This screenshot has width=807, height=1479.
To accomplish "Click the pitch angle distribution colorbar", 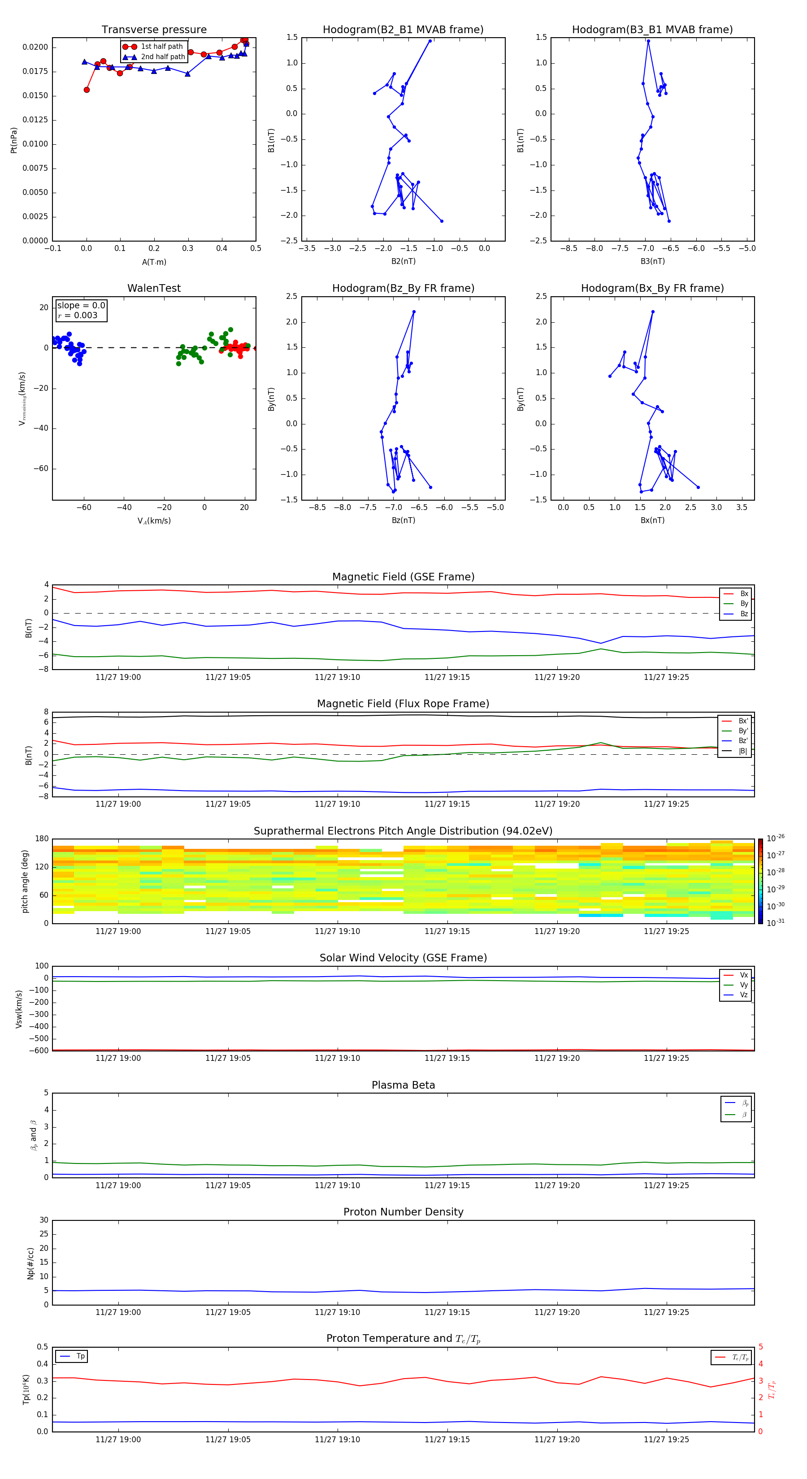I will [760, 881].
